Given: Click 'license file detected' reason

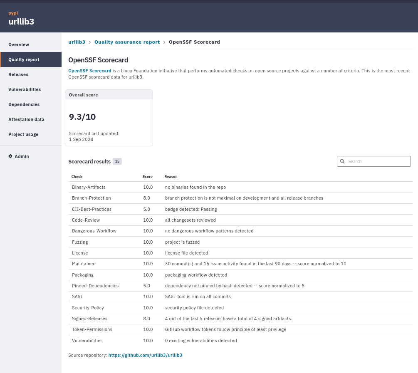Looking at the screenshot, I should click(x=186, y=253).
